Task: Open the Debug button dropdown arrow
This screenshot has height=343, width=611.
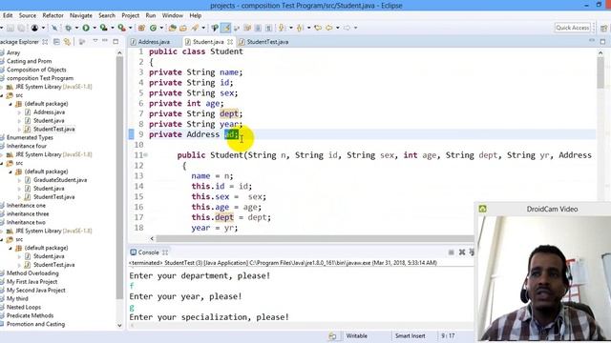Action: click(76, 28)
